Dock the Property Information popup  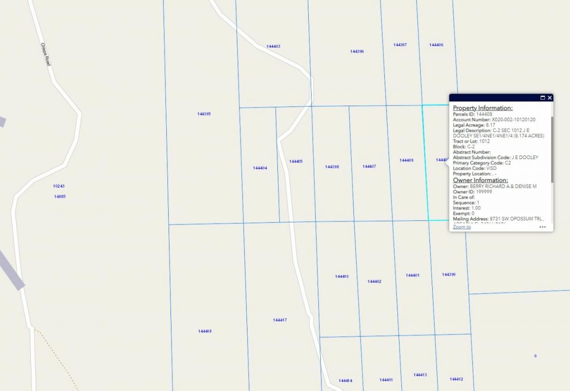pos(542,97)
